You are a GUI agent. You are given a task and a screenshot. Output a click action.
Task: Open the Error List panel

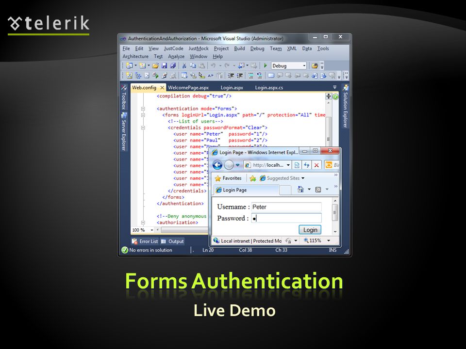[x=145, y=241]
